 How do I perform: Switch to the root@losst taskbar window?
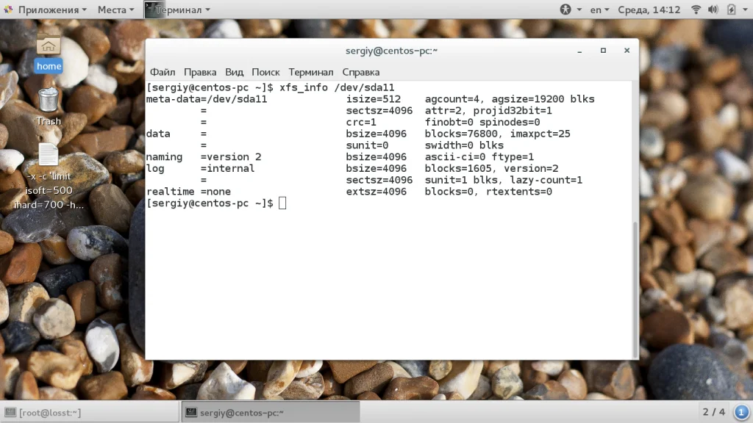90,412
